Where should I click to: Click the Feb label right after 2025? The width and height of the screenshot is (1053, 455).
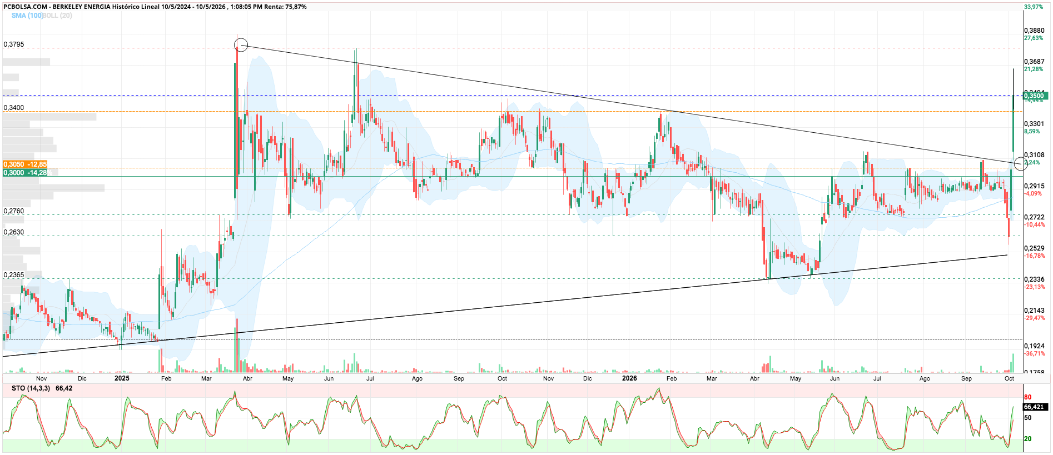(166, 378)
